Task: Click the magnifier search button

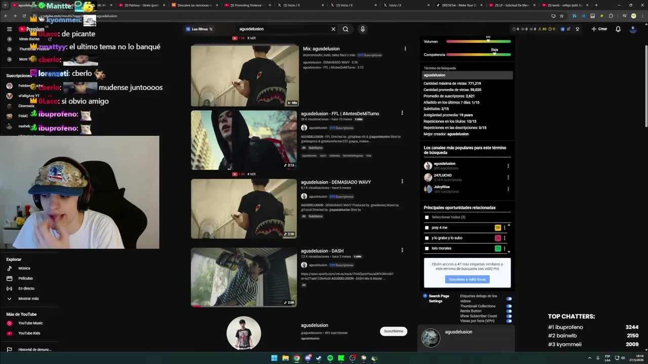Action: [345, 29]
